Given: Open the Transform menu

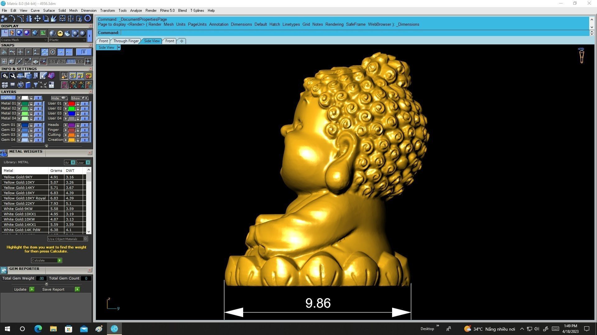Looking at the screenshot, I should click(108, 11).
